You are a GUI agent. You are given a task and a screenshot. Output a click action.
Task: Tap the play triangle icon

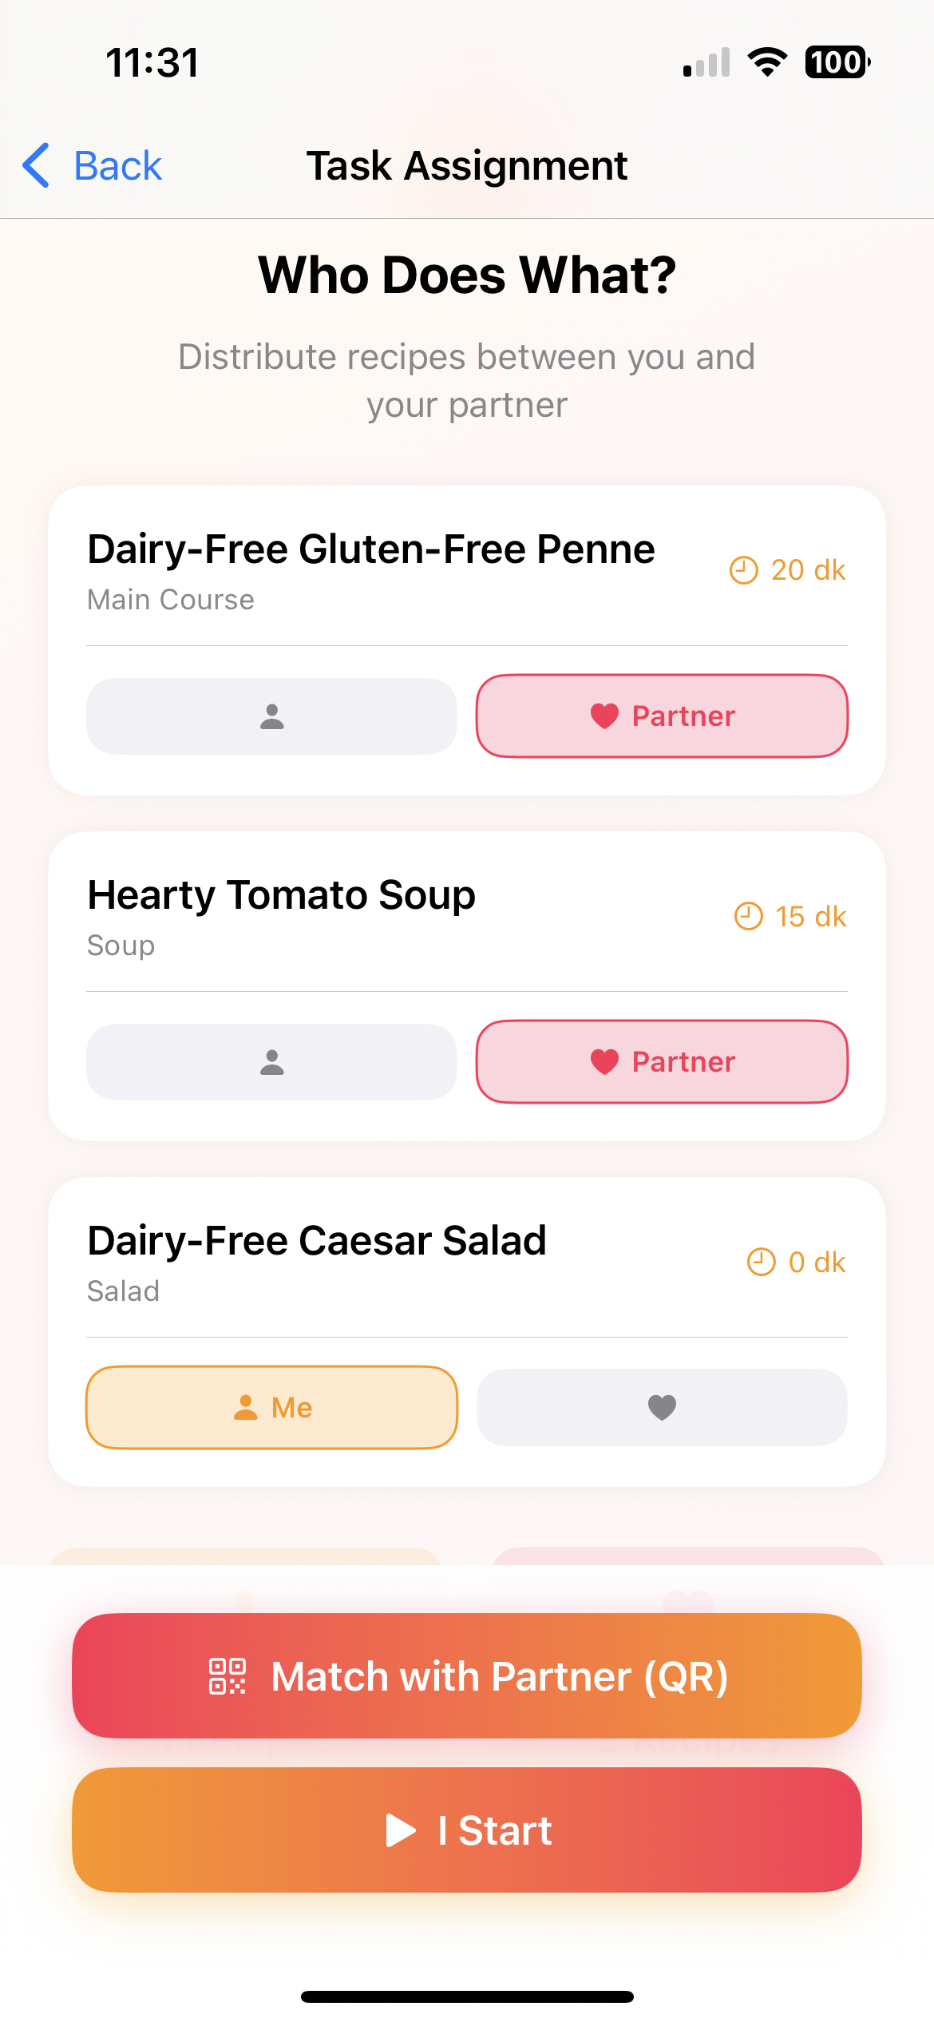pyautogui.click(x=401, y=1830)
